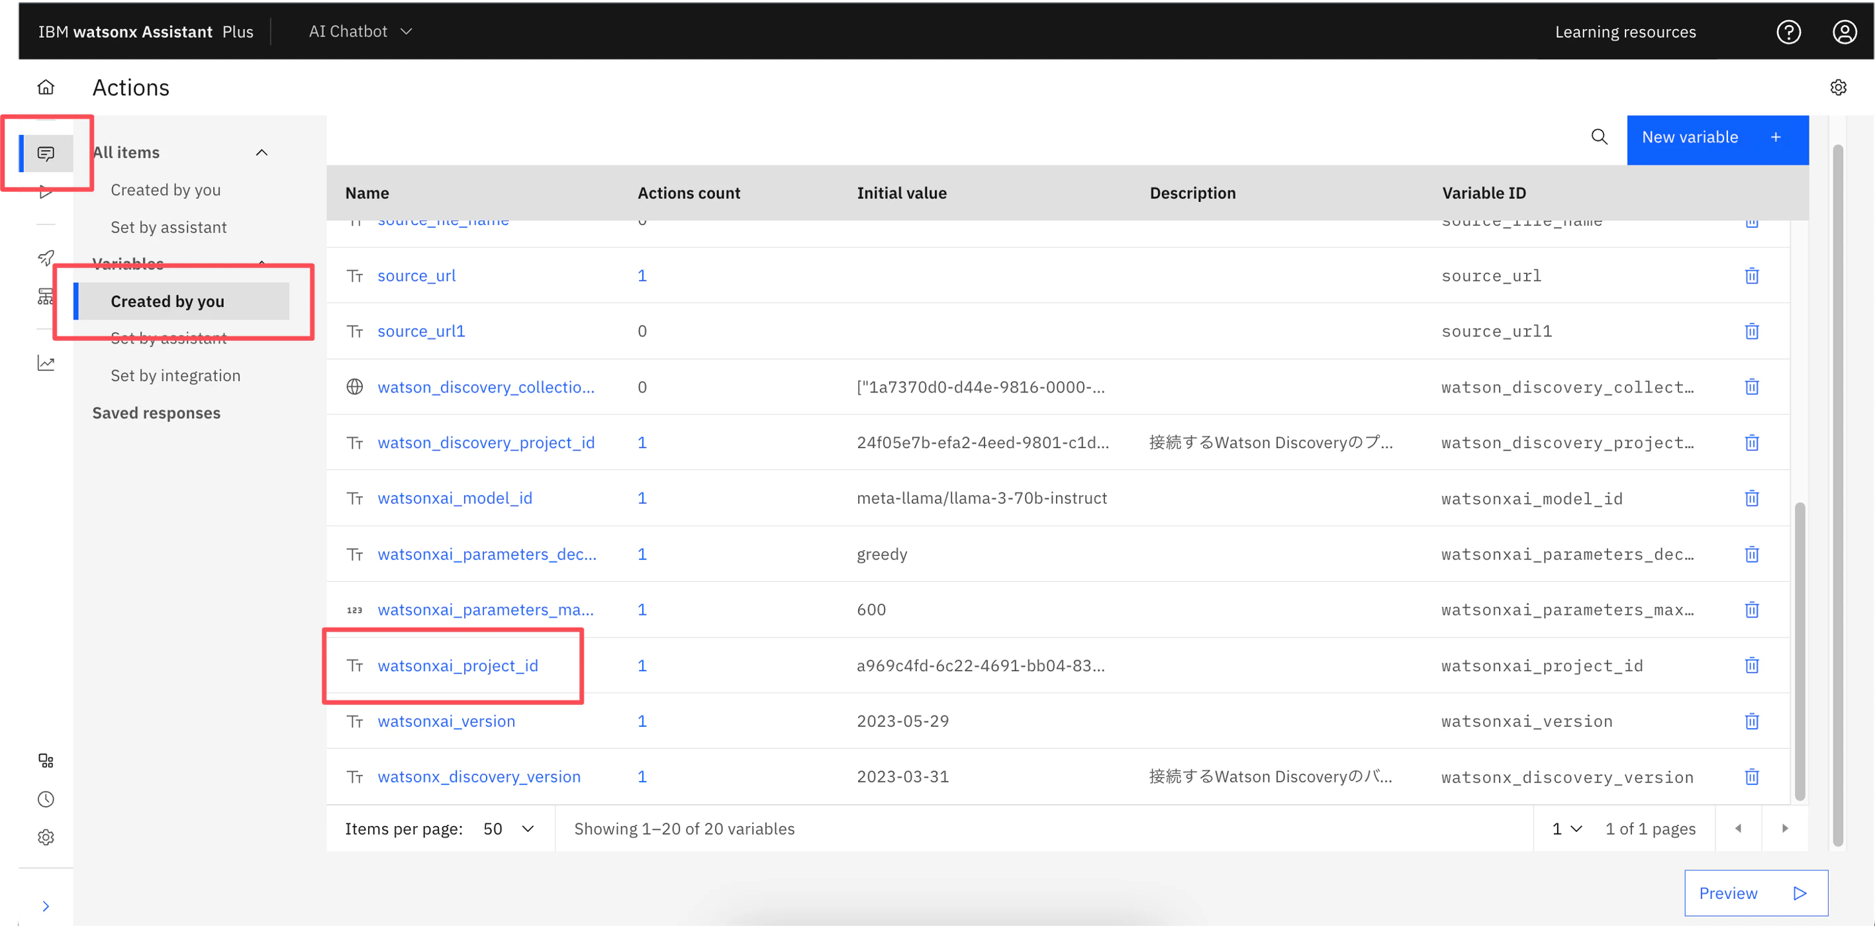Viewport: 1875px width, 928px height.
Task: Click the search magnifier above the table
Action: coord(1599,137)
